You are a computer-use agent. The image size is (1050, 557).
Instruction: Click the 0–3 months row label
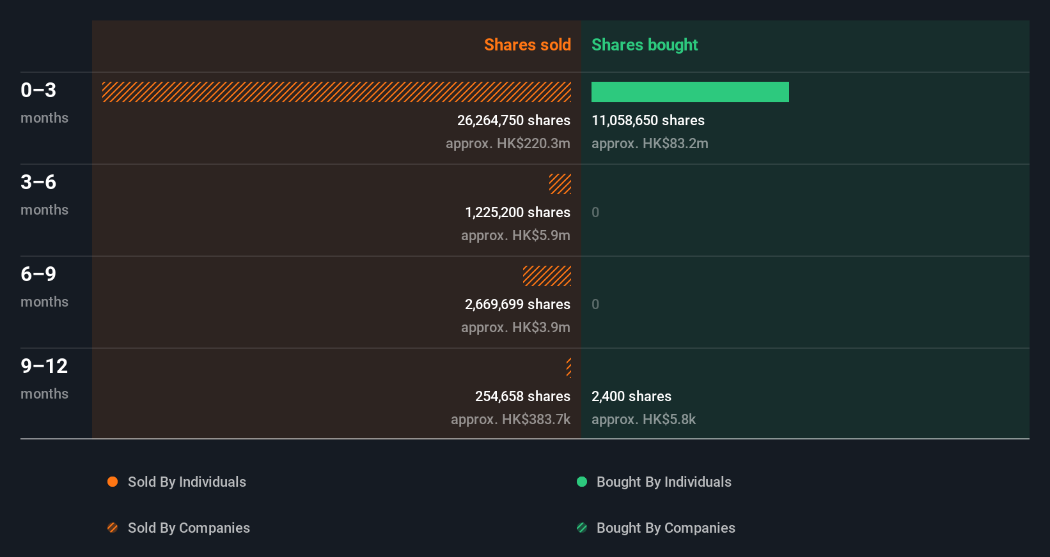[x=44, y=102]
